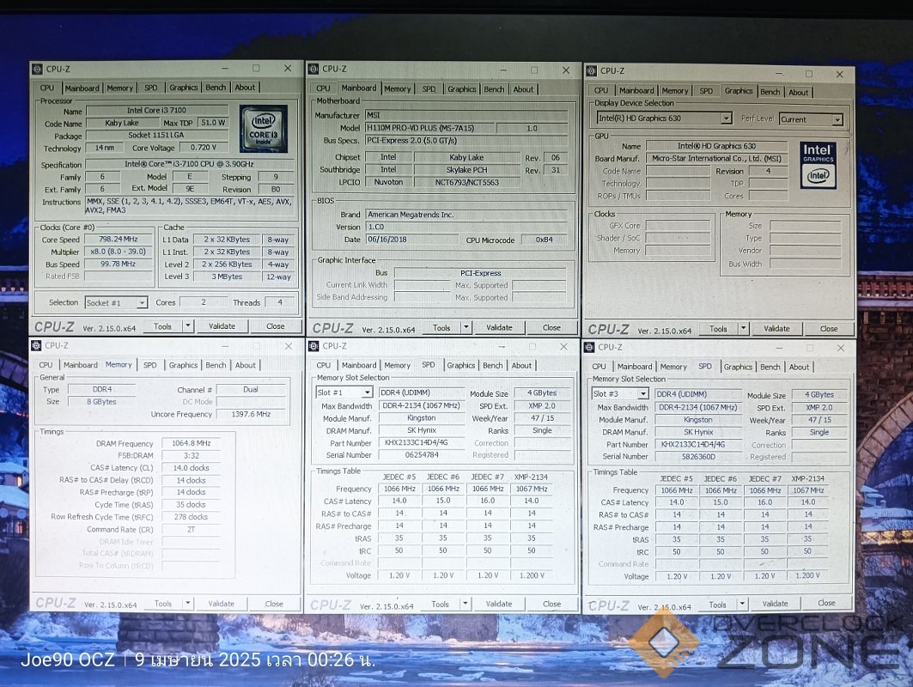Close the CPU-Z Memory window with X

click(x=289, y=346)
